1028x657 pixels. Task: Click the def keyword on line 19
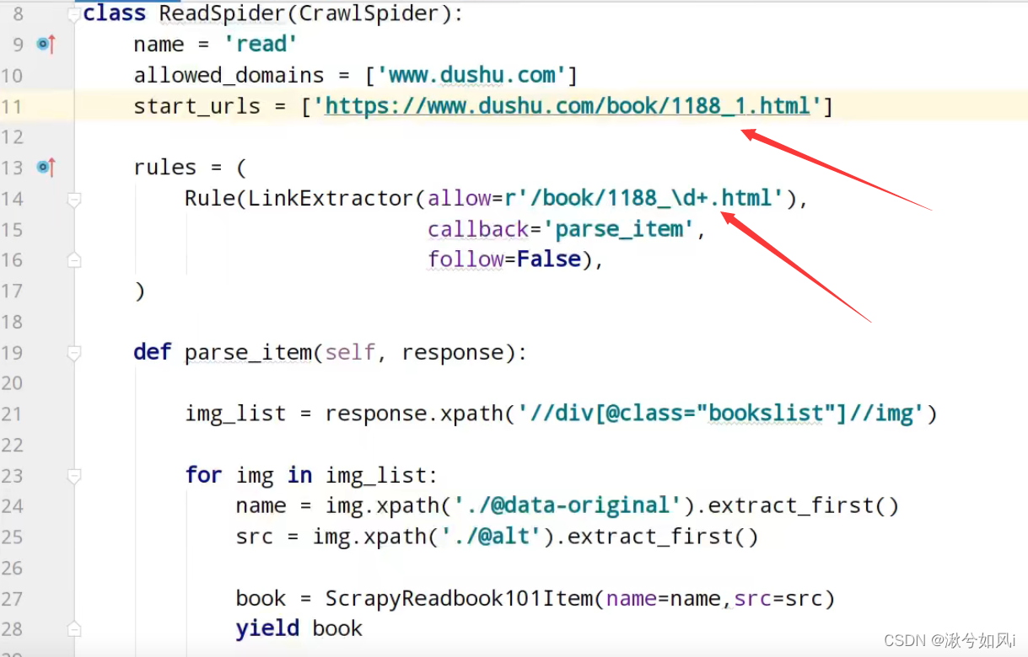[x=152, y=352]
